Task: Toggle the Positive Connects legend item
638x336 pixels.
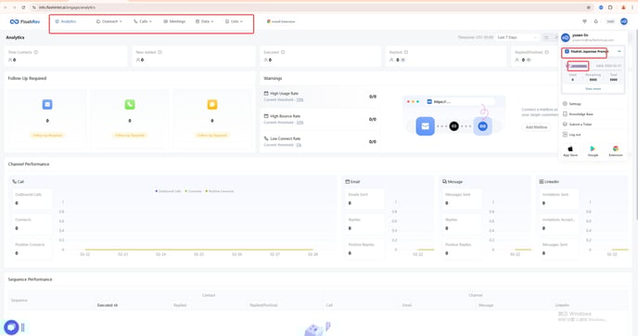Action: (220, 191)
